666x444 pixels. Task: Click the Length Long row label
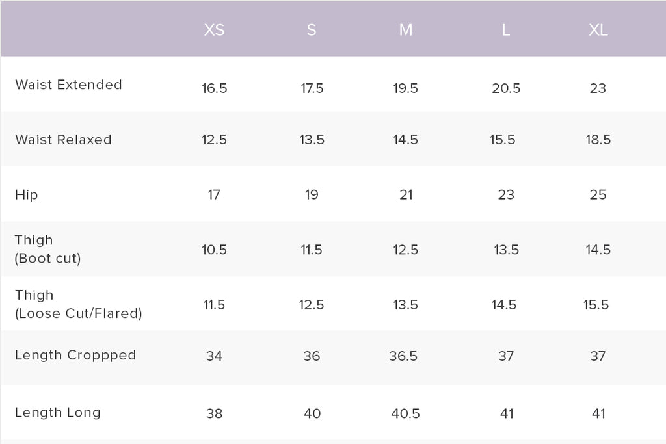pyautogui.click(x=58, y=412)
